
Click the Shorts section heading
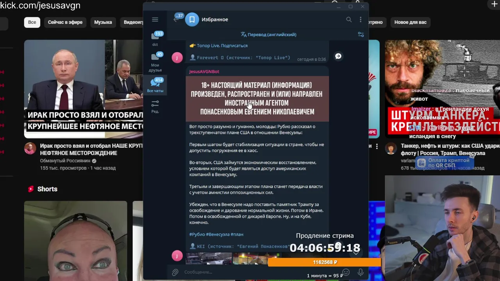click(x=47, y=189)
